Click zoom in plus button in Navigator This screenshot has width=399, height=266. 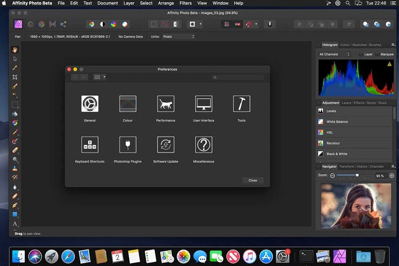pos(392,176)
